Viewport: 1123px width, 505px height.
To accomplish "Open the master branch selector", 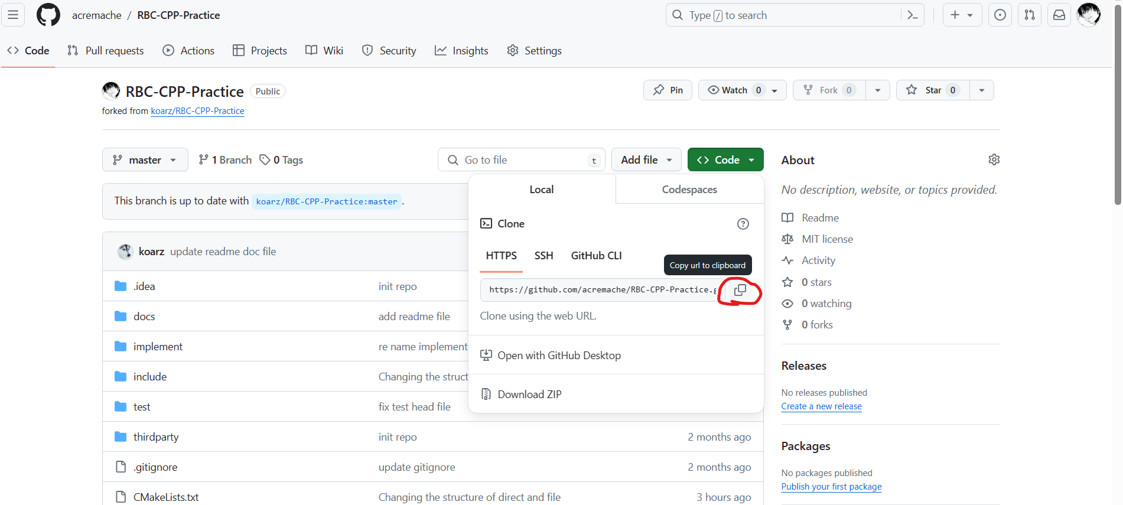I will [x=145, y=159].
